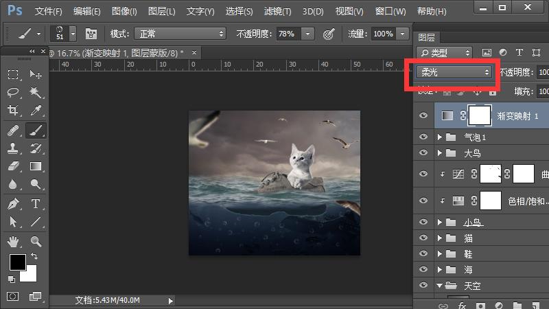Expand the 小鸟 group
The width and height of the screenshot is (549, 309).
click(x=440, y=222)
